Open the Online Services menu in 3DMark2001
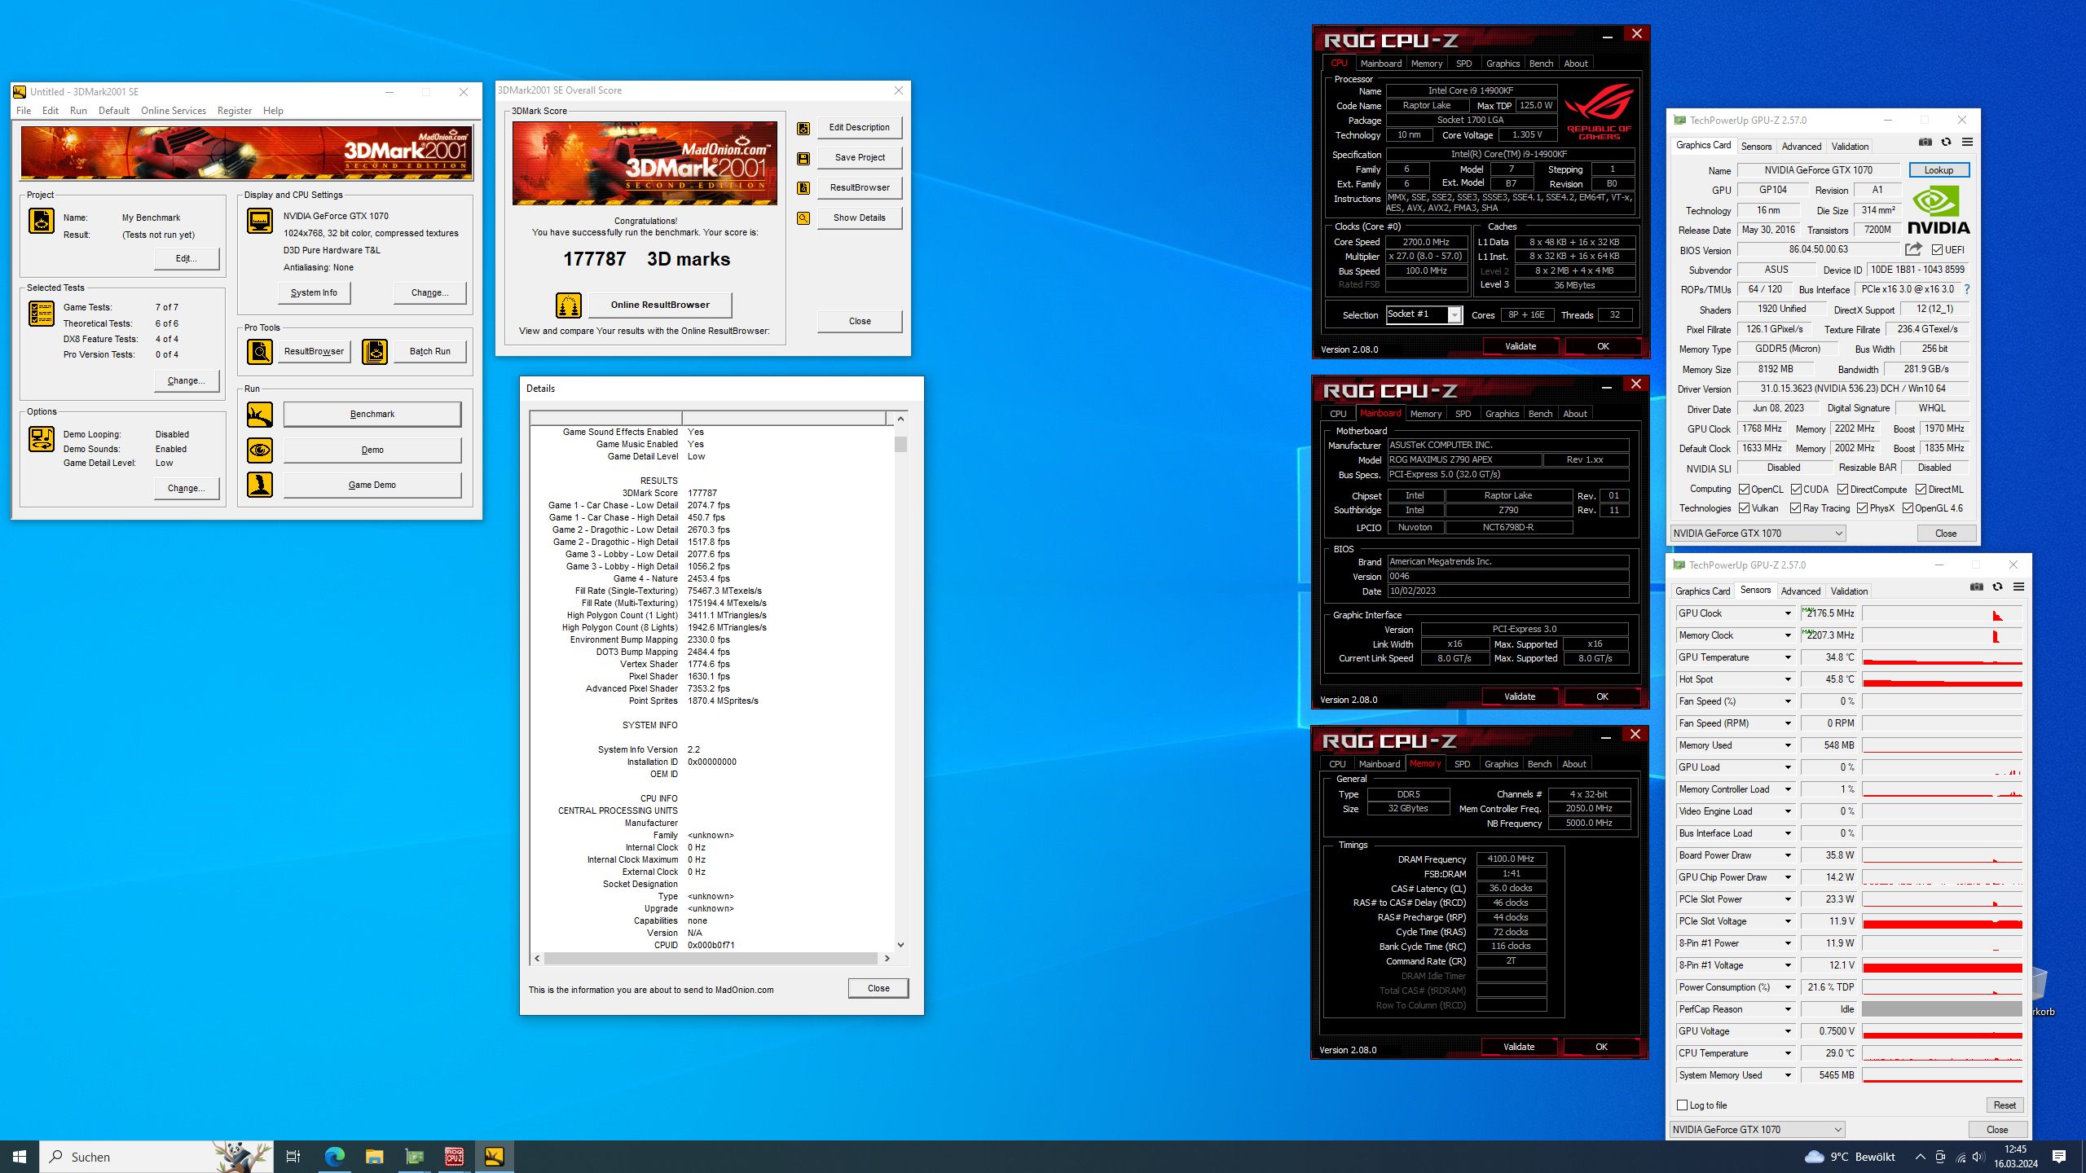The image size is (2086, 1173). point(174,111)
